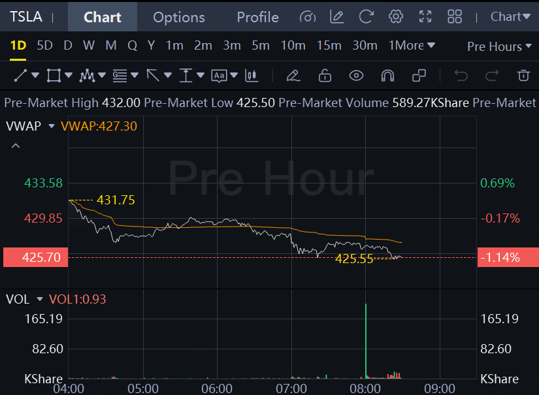Select the arrow annotation tool
The image size is (539, 395).
(x=153, y=76)
